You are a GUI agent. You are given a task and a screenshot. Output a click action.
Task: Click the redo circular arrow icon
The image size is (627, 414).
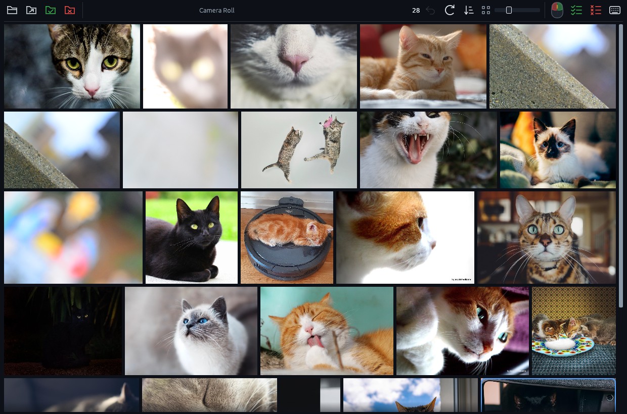pos(450,10)
